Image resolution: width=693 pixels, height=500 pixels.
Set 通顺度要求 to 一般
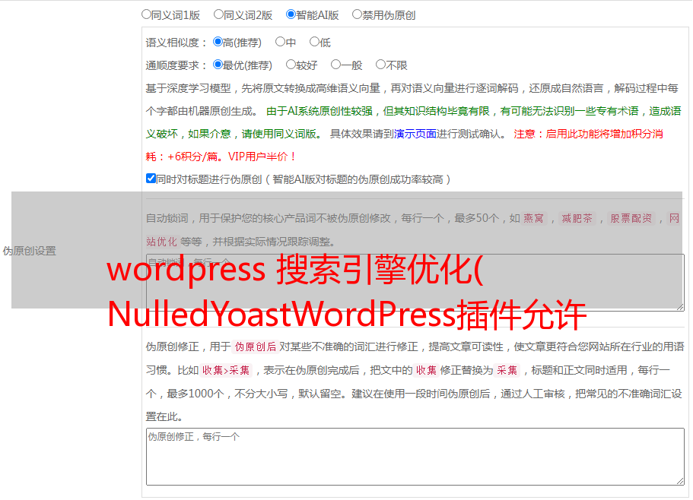[336, 65]
